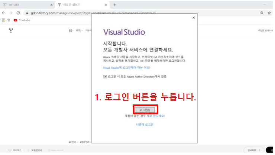Switch to the TISTORY browser tab
This screenshot has width=275, height=155.
click(x=28, y=5)
